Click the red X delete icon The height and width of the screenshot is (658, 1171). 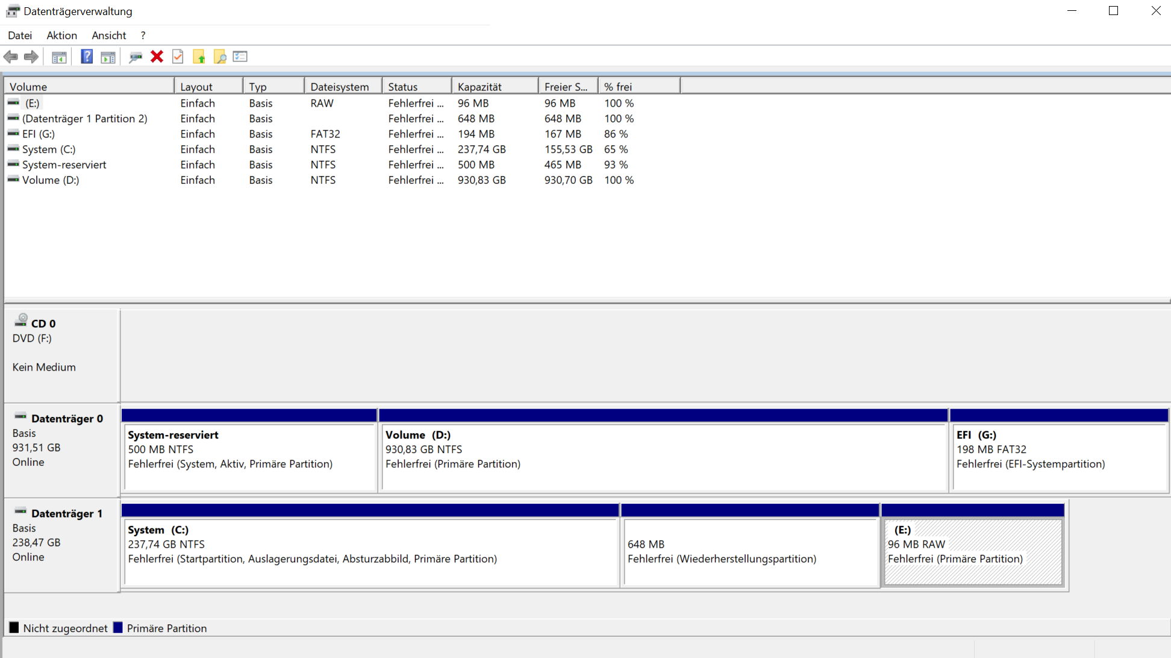click(x=157, y=57)
